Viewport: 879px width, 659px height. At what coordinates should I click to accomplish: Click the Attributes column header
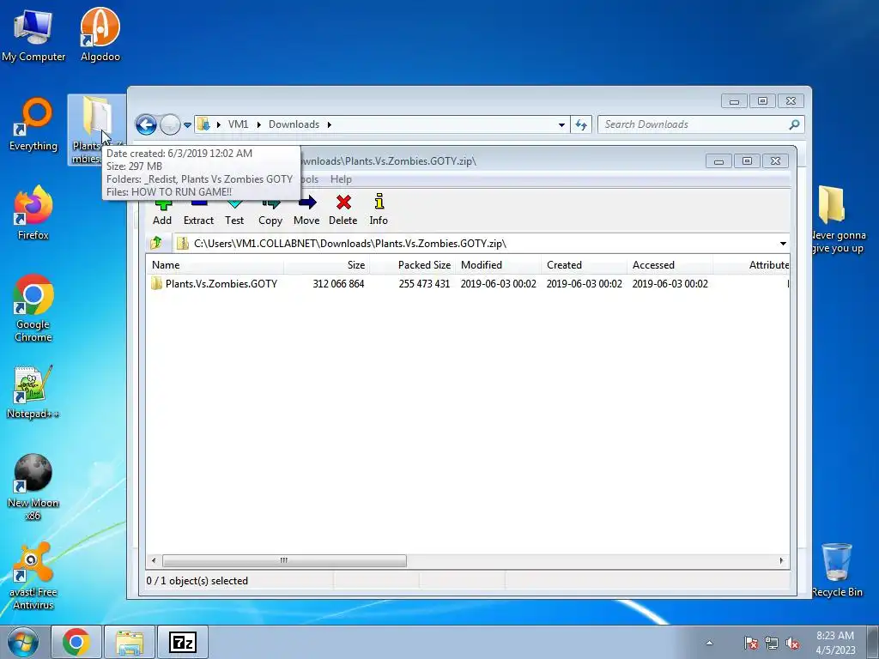pyautogui.click(x=751, y=265)
